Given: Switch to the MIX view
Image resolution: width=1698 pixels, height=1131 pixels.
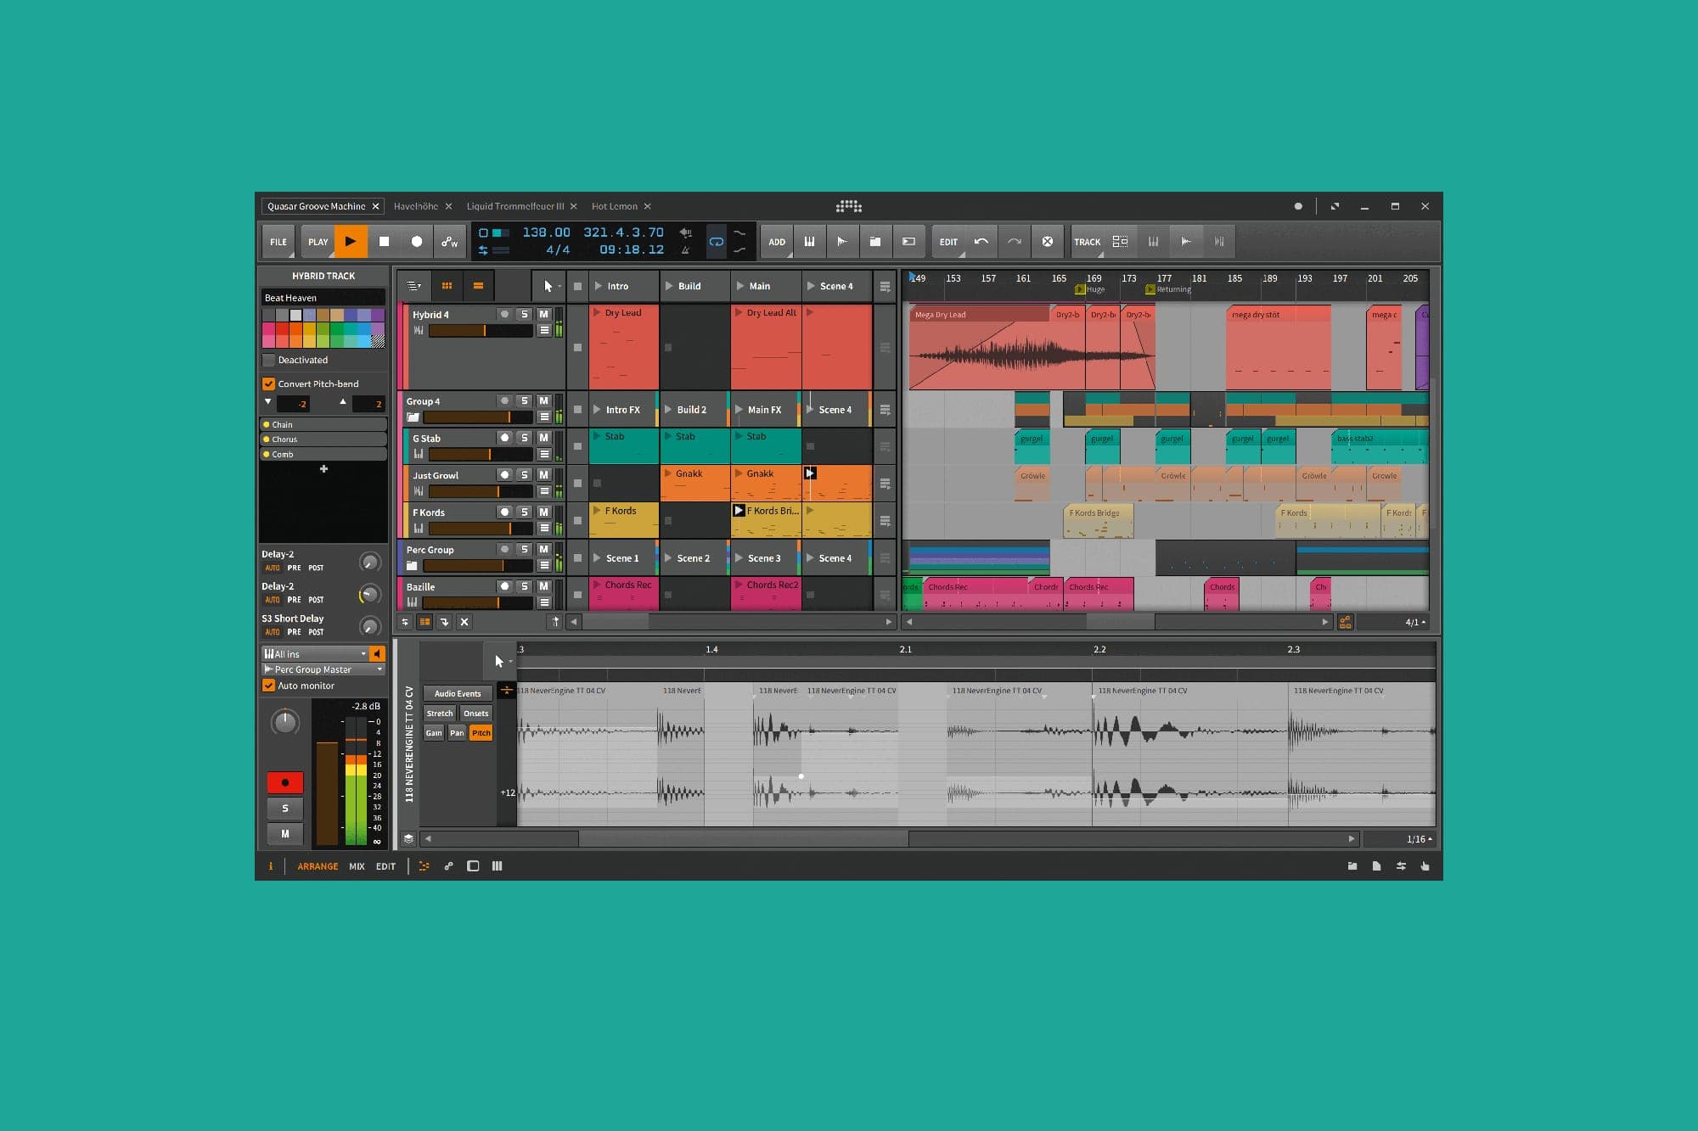Looking at the screenshot, I should (357, 866).
